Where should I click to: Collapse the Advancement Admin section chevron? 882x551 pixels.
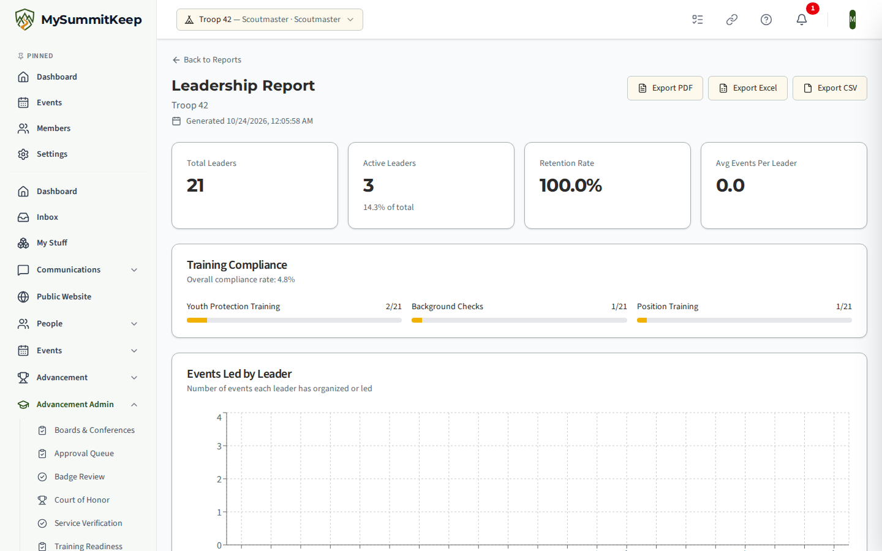coord(134,405)
